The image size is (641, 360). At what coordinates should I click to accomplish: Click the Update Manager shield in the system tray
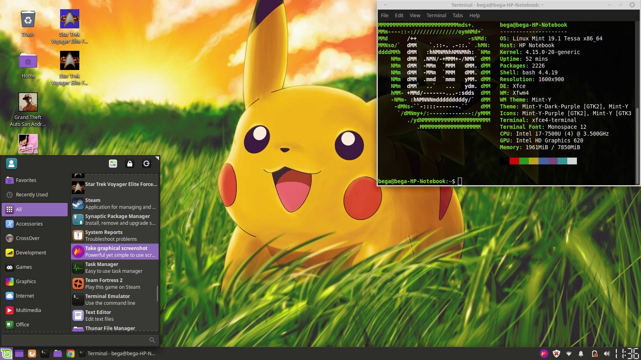[556, 354]
